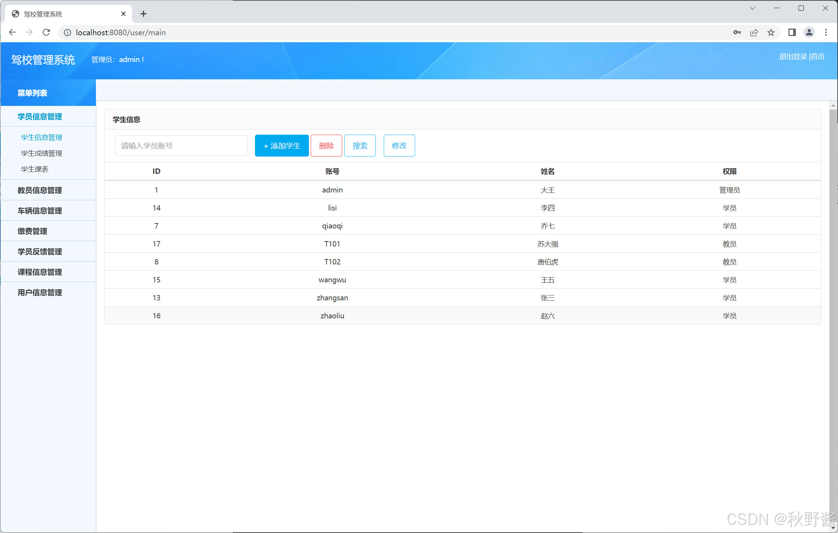Open 学生成绩管理 submenu item
This screenshot has width=838, height=533.
tap(41, 153)
